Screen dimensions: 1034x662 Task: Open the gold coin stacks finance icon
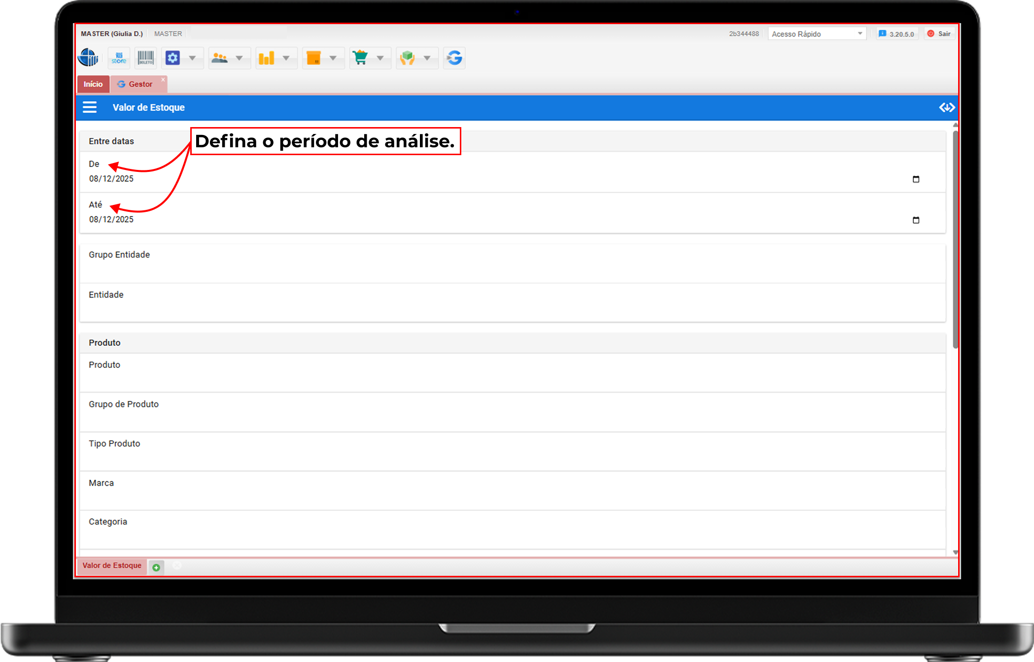(x=267, y=58)
